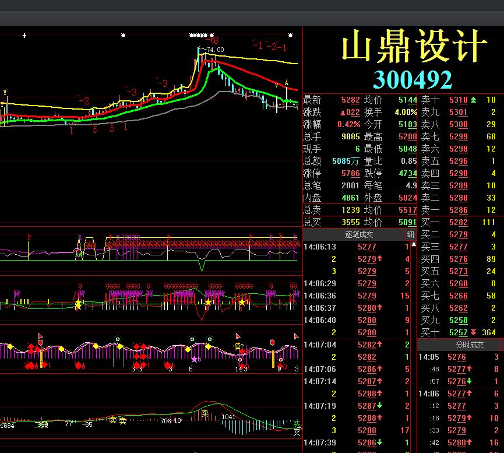Select the 卖一 ask price 5286
Viewport: 504px width, 453px height.
(459, 210)
